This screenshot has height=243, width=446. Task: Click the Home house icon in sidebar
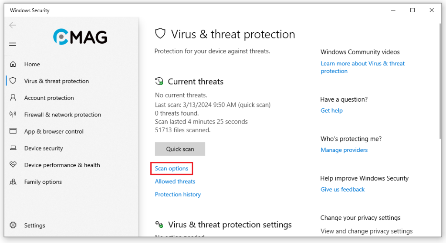click(13, 64)
